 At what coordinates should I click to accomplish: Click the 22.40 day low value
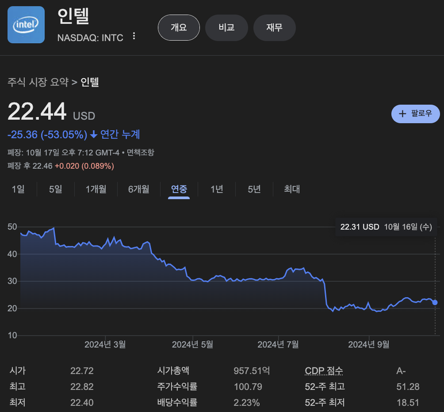point(82,403)
